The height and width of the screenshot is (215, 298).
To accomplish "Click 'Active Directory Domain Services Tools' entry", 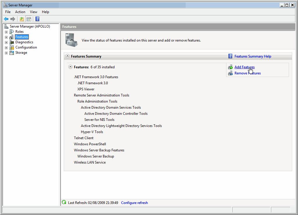I will coord(111,107).
